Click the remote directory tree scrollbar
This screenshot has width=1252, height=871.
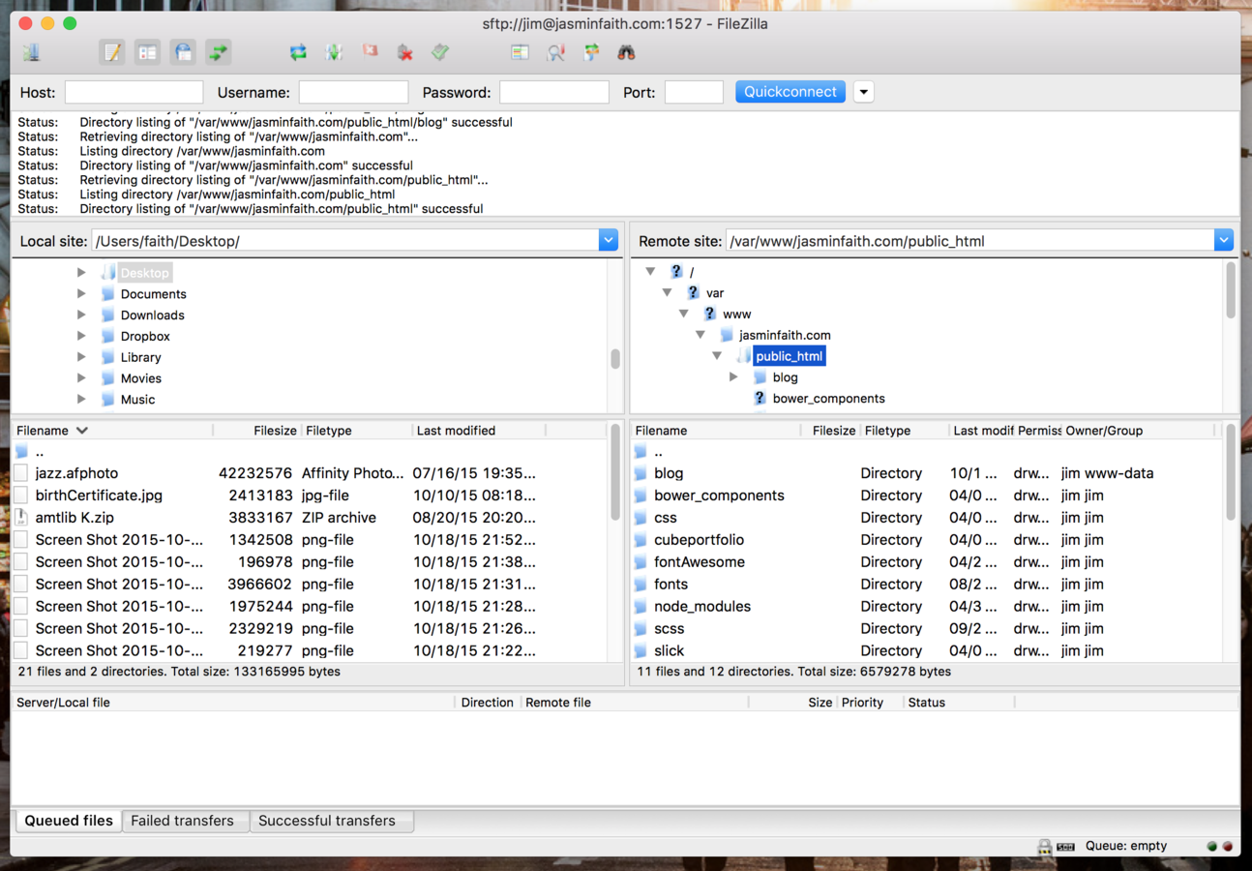click(1231, 290)
